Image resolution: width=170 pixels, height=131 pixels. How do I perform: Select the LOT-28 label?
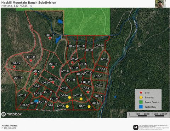tap(71, 80)
